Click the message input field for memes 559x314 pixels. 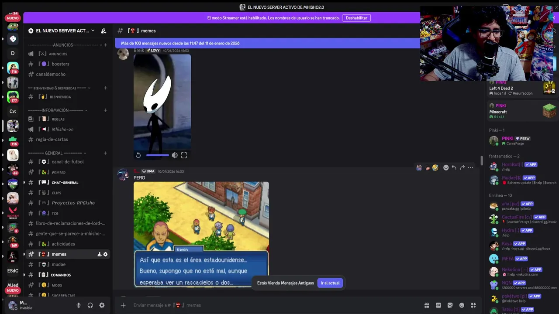coord(275,305)
